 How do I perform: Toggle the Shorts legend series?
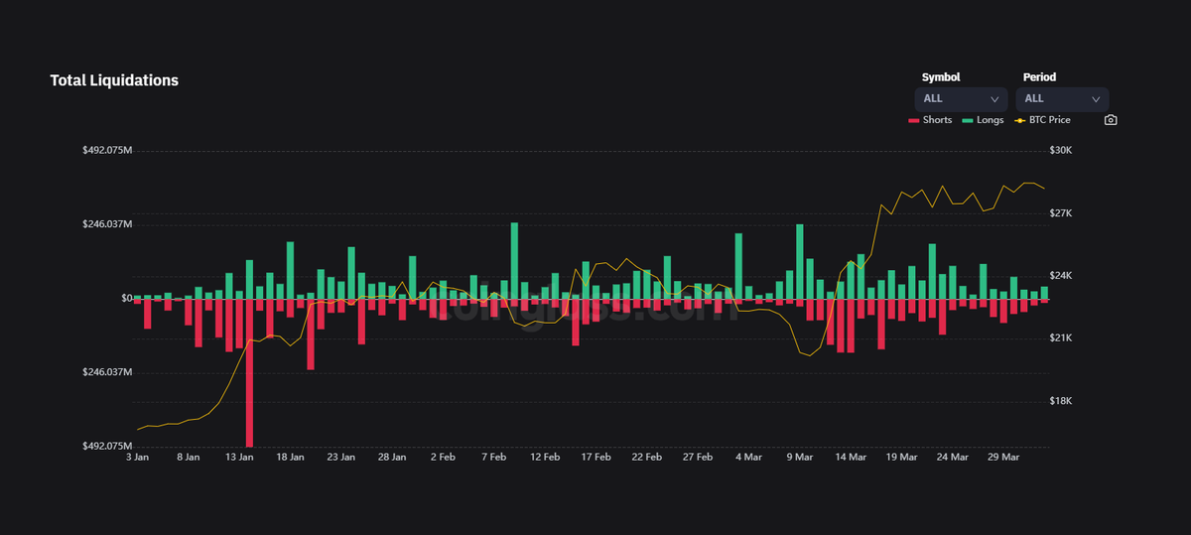(930, 120)
